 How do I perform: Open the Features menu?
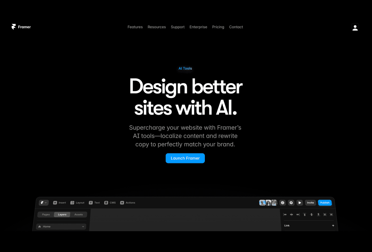coord(135,27)
